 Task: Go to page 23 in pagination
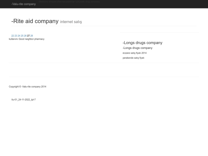tap(16, 36)
